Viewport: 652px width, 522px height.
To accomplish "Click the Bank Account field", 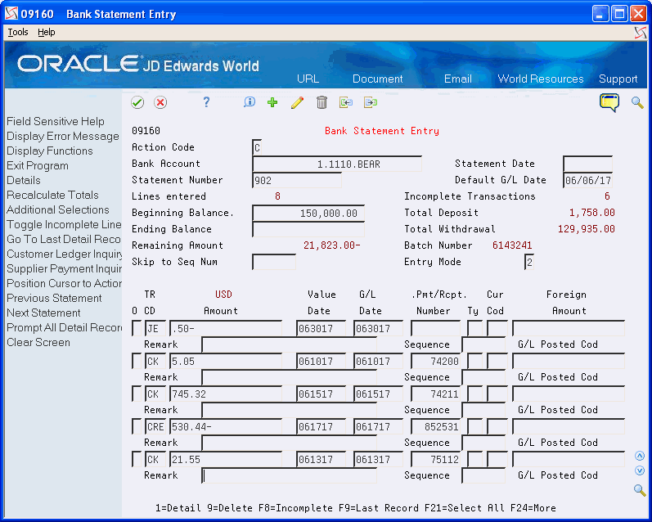I will (337, 164).
